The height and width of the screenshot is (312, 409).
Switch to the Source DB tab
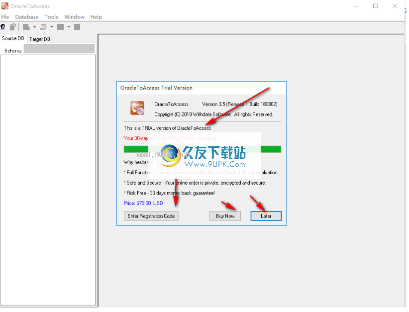[x=13, y=39]
